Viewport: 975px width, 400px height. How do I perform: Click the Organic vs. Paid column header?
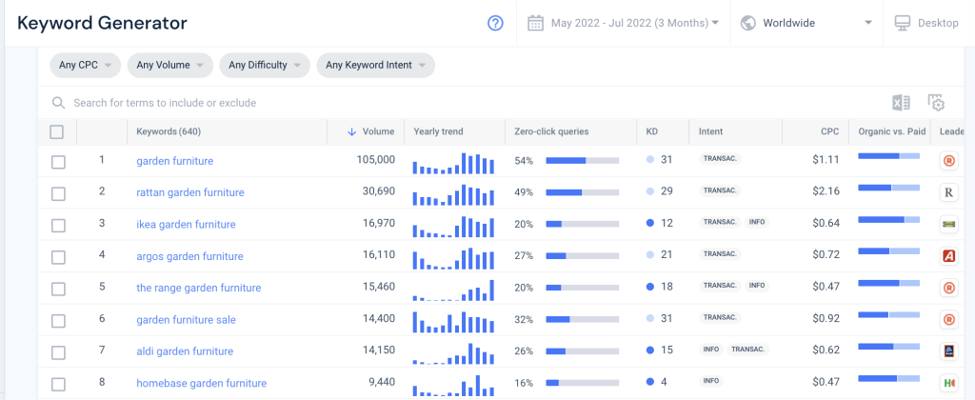pyautogui.click(x=891, y=131)
